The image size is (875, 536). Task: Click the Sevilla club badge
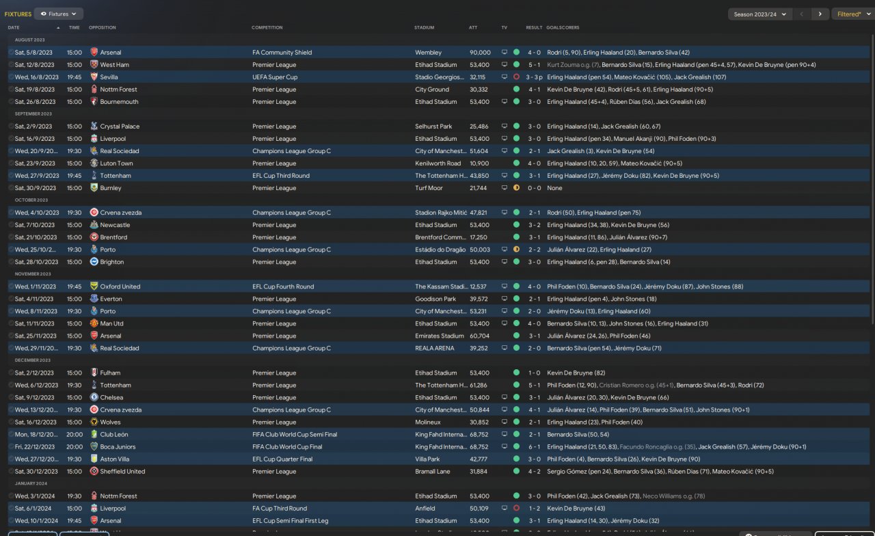(x=94, y=77)
